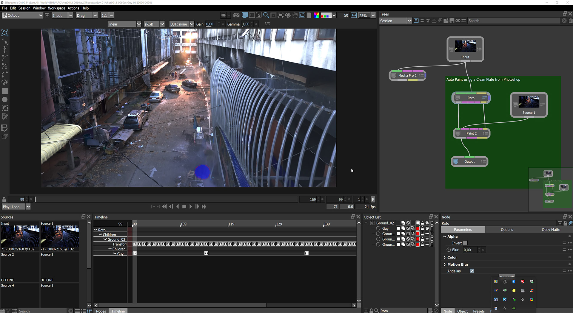
Task: Select the filled square shape tool
Action: [5, 91]
